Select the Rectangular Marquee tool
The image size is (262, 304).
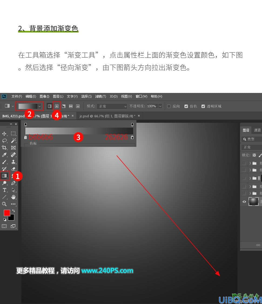pos(13,134)
